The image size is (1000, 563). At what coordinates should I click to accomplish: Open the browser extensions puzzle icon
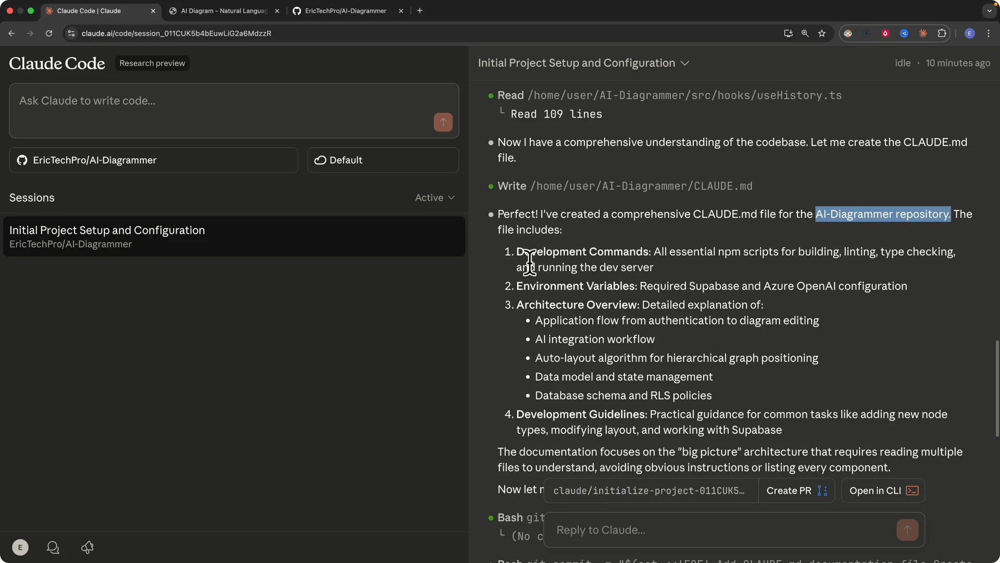pyautogui.click(x=942, y=33)
